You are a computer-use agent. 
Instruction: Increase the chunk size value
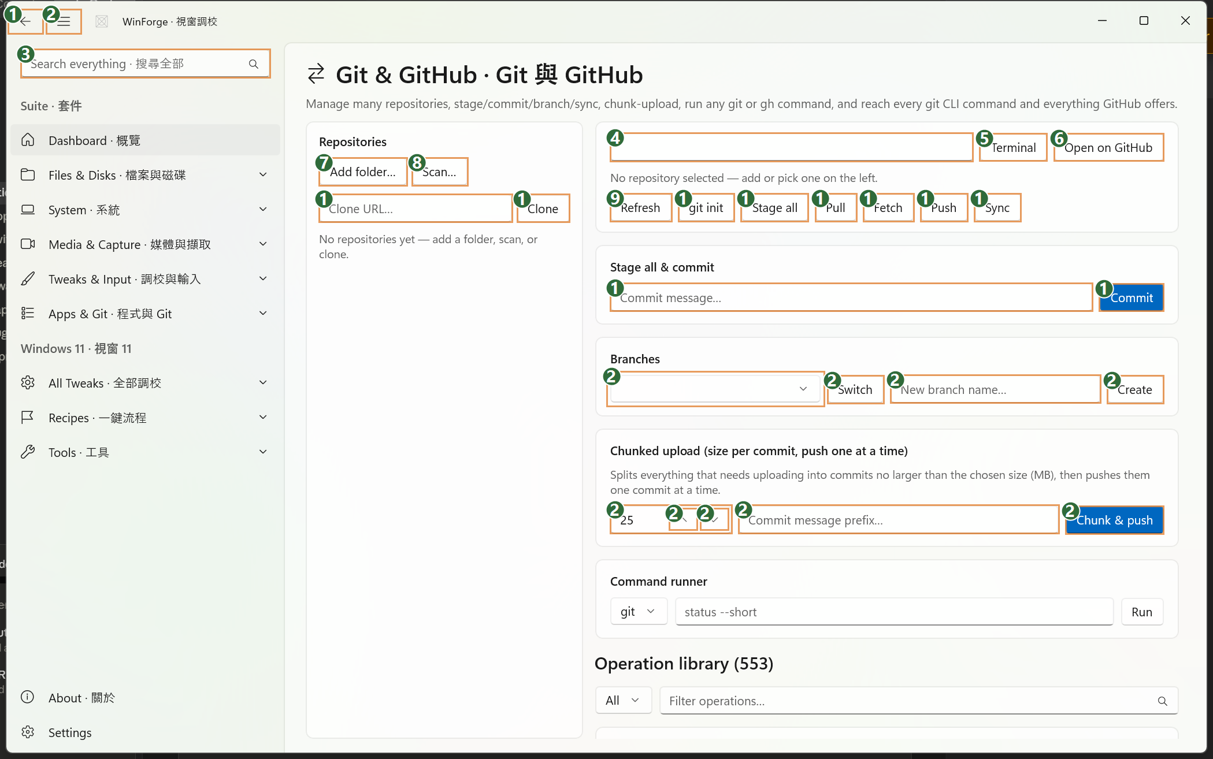coord(684,519)
